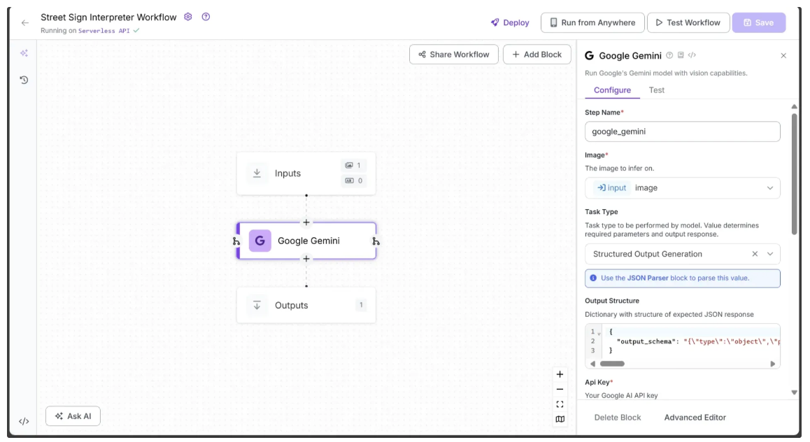Select the Outputs node
810x442 pixels.
pyautogui.click(x=306, y=305)
